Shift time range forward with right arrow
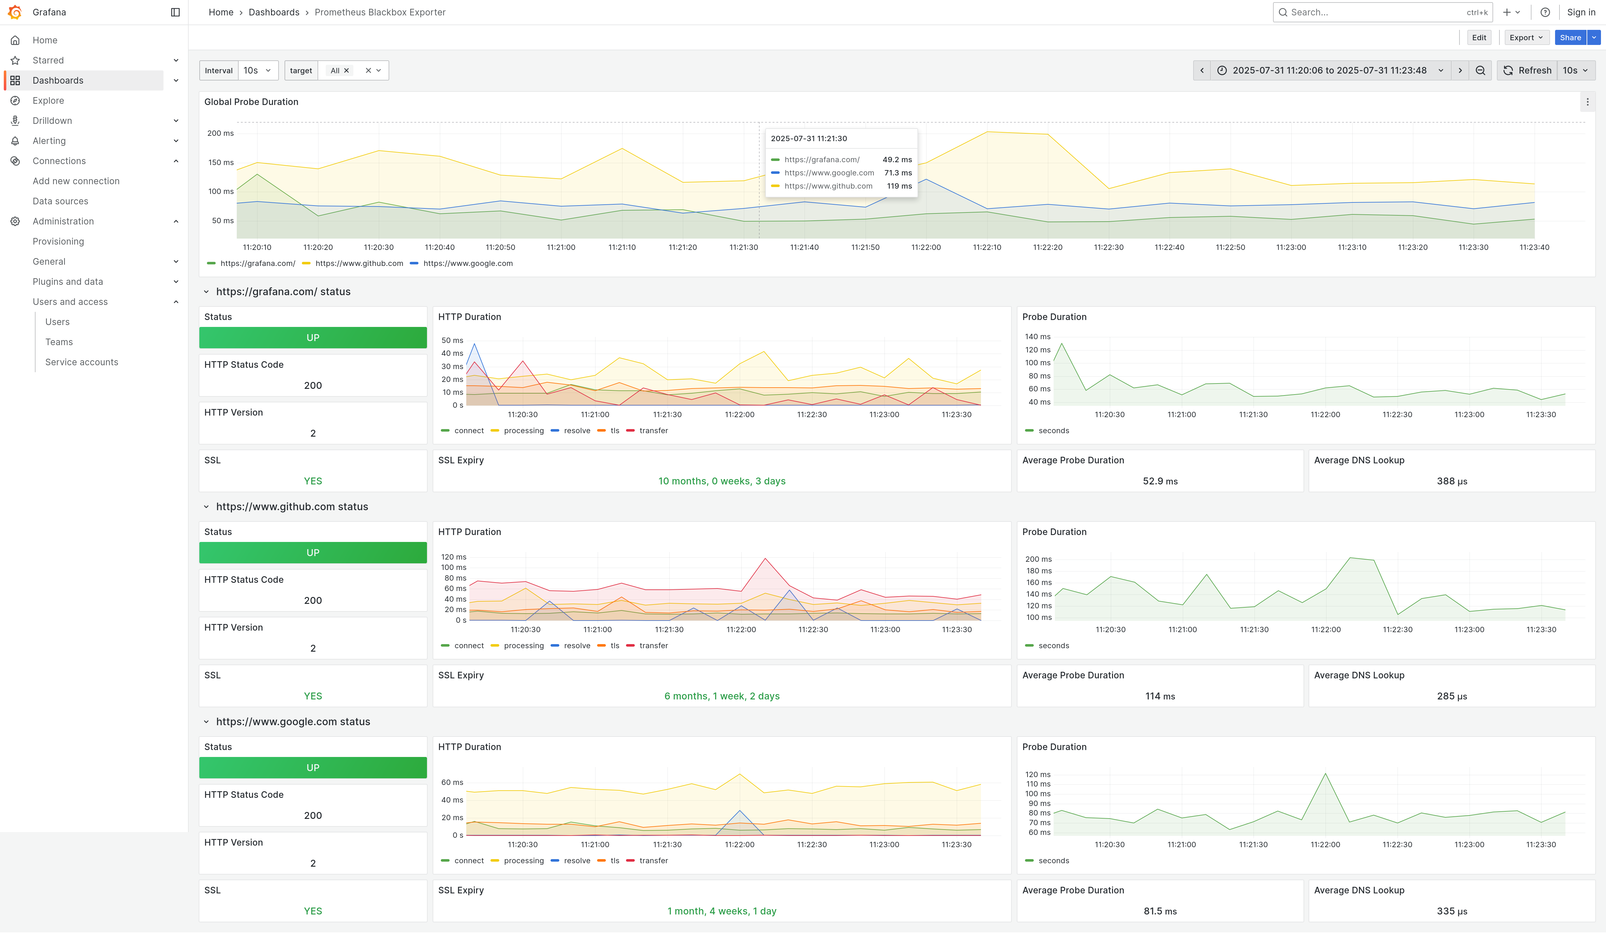The width and height of the screenshot is (1606, 933). click(x=1460, y=71)
